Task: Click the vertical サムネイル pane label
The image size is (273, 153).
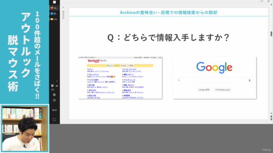Action: (x=63, y=15)
